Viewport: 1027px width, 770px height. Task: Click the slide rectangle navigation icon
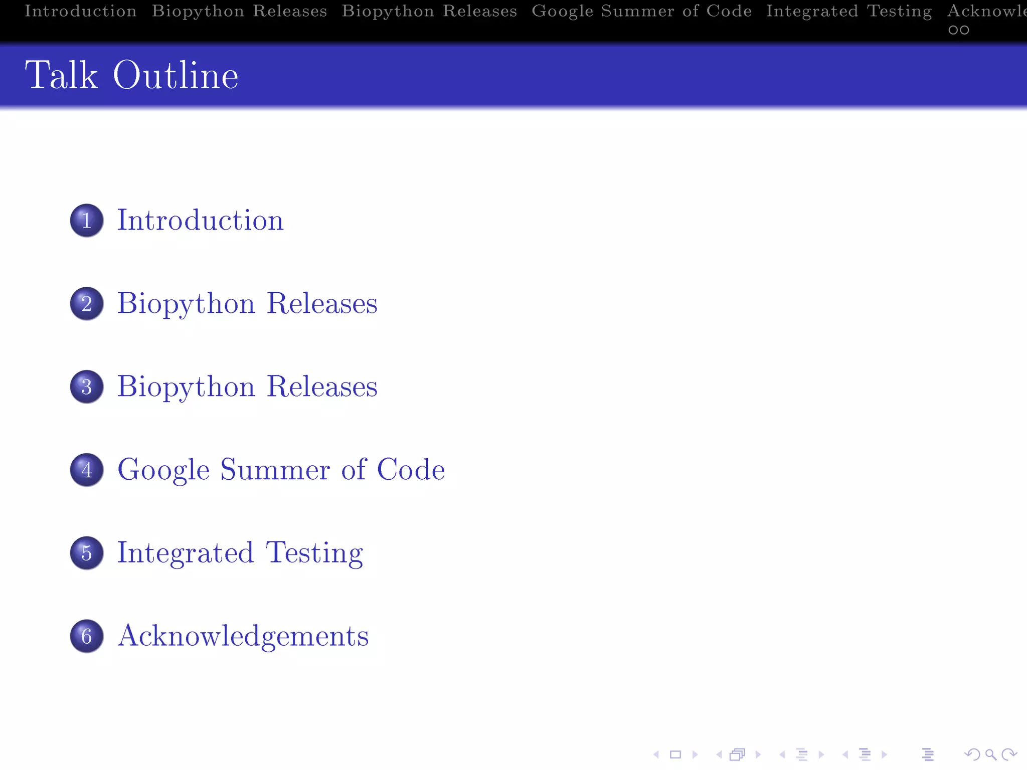coord(675,754)
